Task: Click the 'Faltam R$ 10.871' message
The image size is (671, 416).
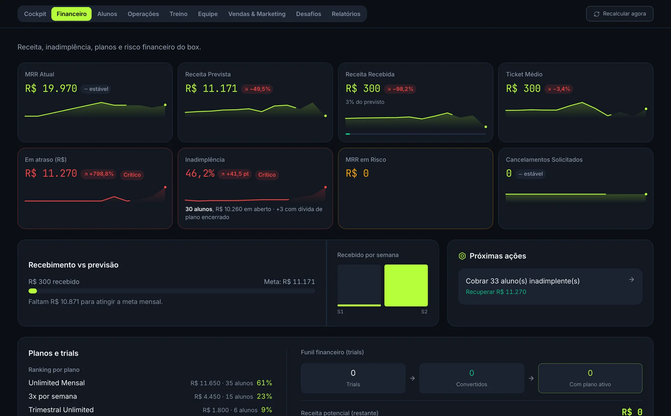Action: coord(95,302)
